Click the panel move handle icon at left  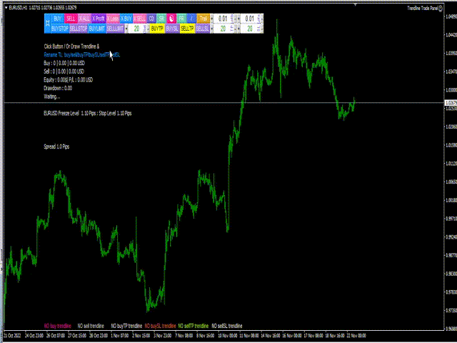coord(47,24)
